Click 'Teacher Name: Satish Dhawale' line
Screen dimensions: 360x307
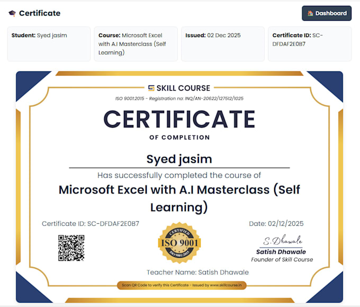(x=197, y=273)
